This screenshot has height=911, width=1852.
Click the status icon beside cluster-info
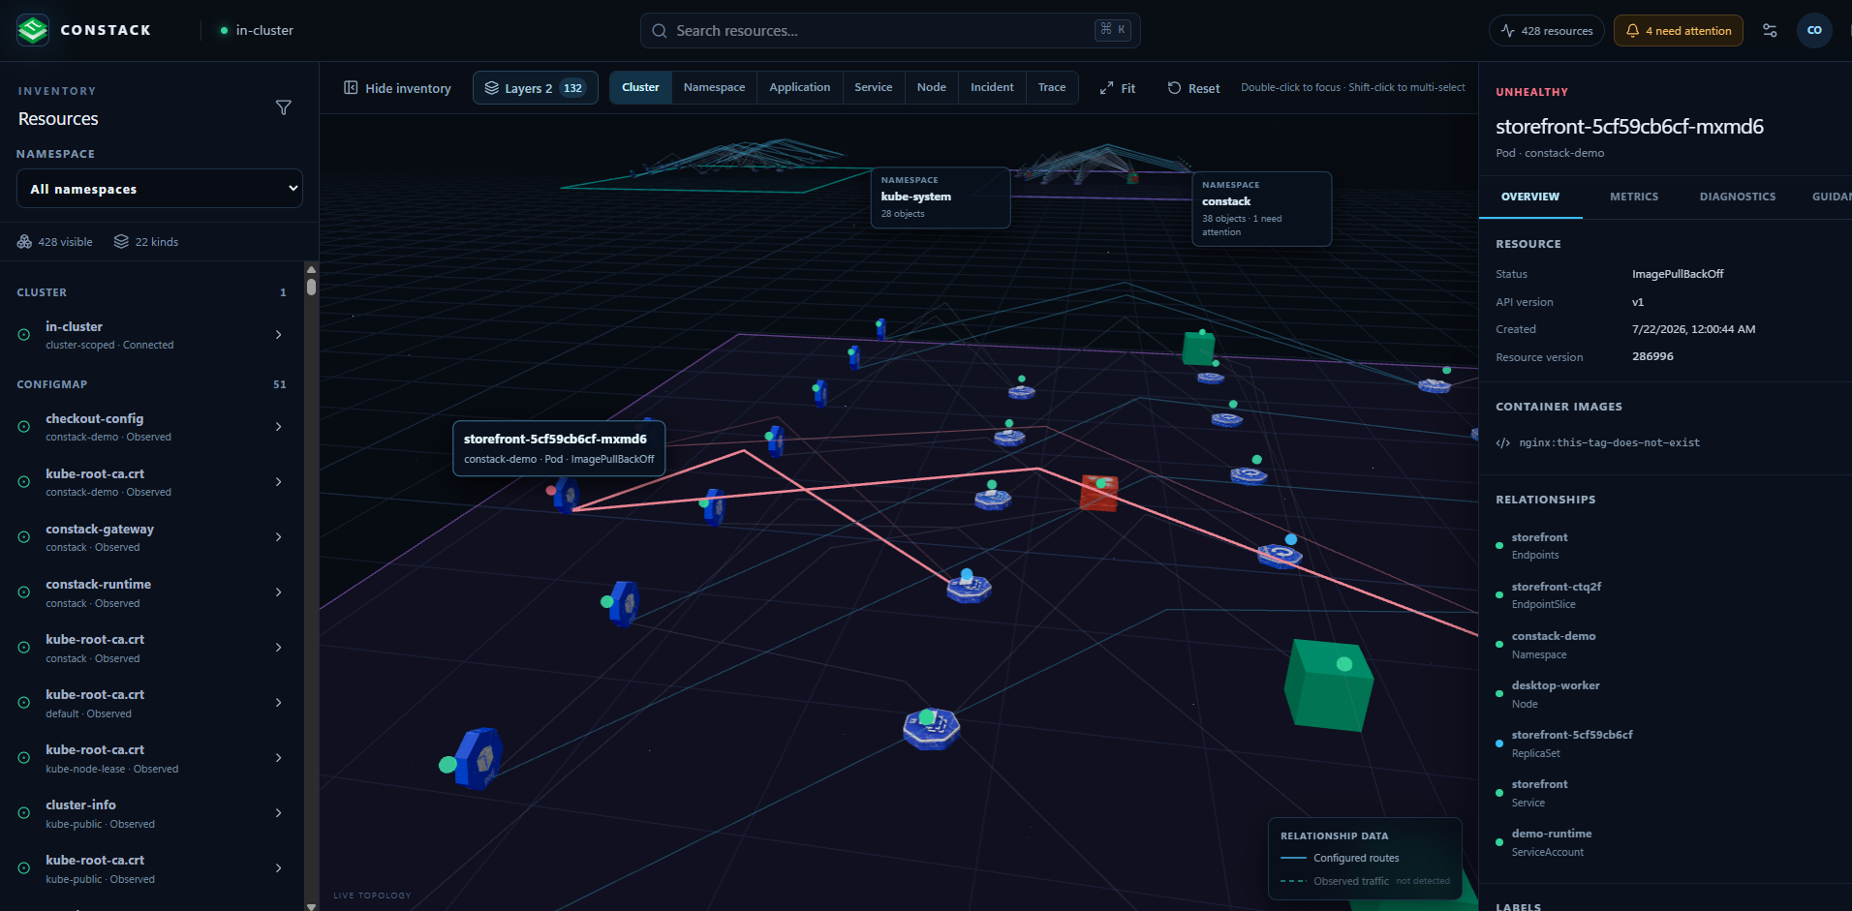tap(24, 813)
